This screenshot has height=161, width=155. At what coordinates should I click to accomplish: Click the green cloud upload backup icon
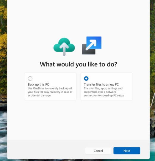pyautogui.click(x=64, y=47)
